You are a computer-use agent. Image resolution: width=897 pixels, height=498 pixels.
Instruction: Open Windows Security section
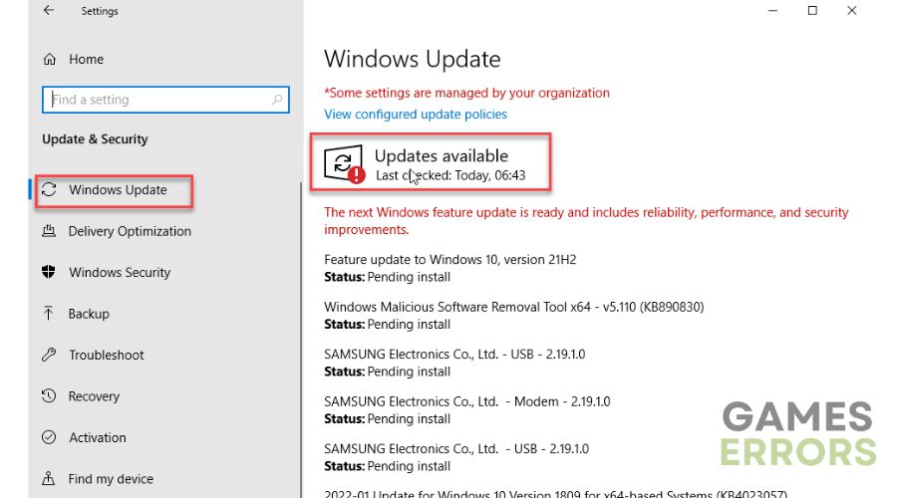(120, 272)
